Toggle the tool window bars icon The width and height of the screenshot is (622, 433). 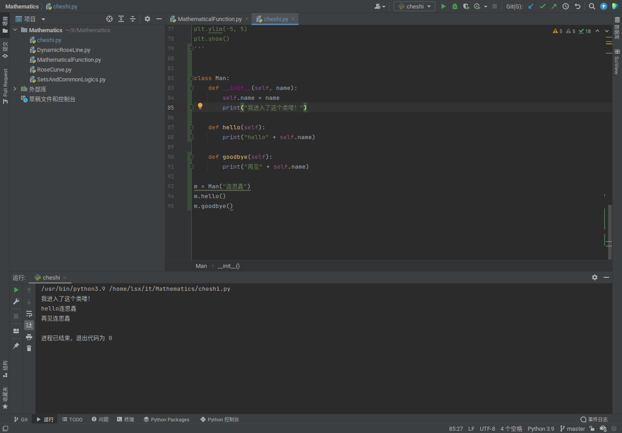(x=5, y=429)
